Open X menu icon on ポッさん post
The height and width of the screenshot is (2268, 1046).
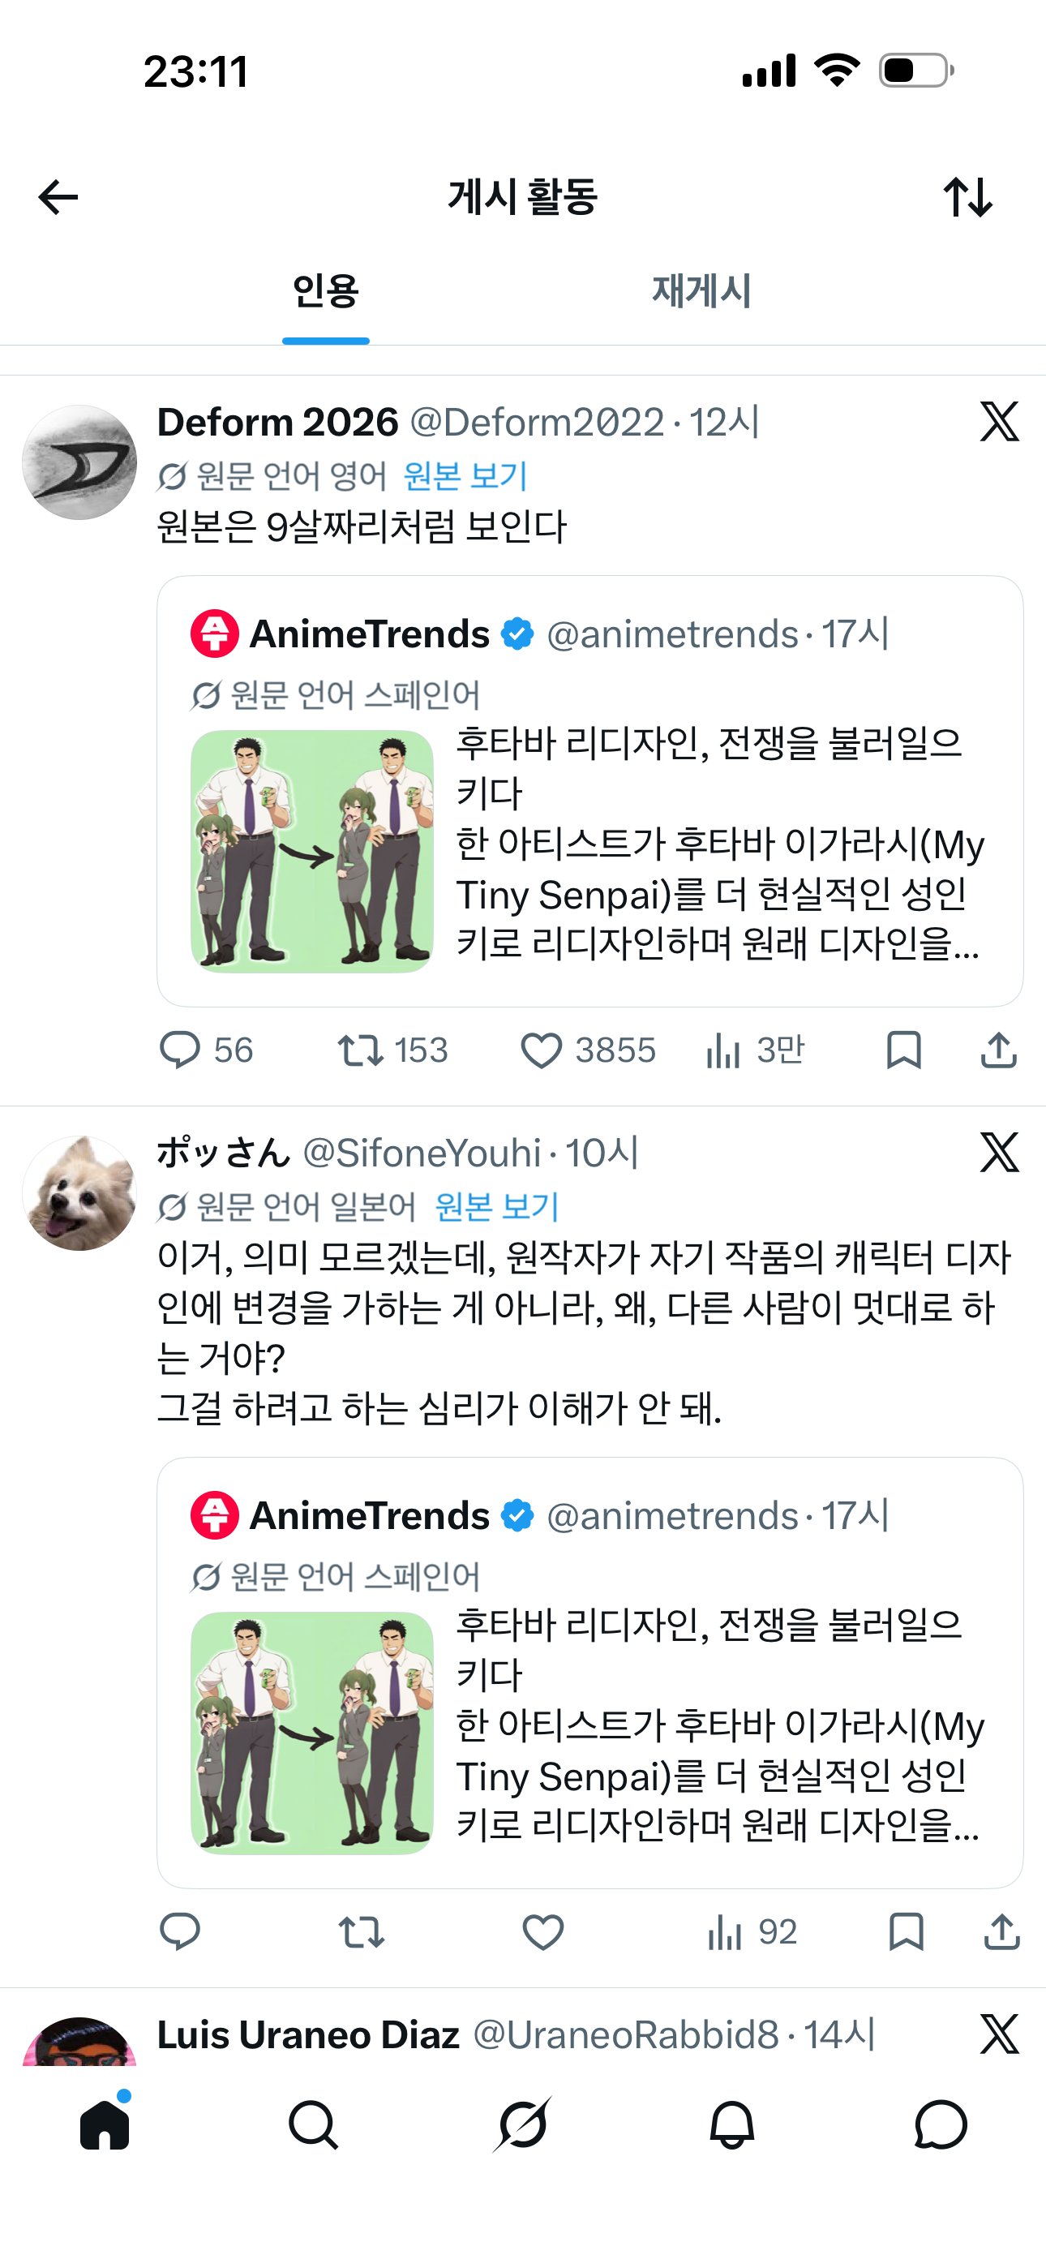(x=999, y=1153)
